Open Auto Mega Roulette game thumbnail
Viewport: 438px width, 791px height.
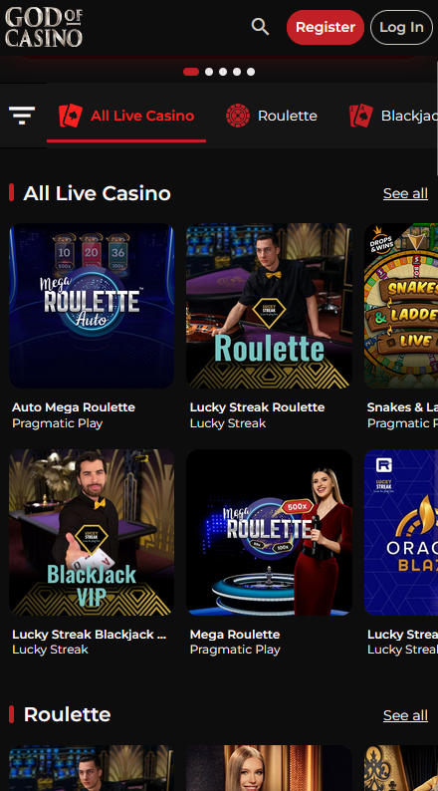tap(92, 306)
